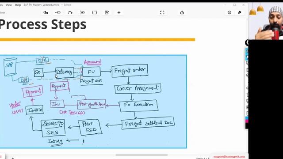Click the Automated label above FU
The width and height of the screenshot is (283, 159).
point(92,62)
